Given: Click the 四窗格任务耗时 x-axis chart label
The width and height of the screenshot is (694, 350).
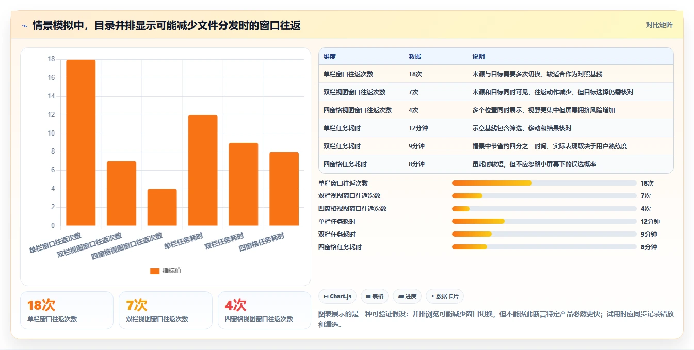Looking at the screenshot, I should click(x=262, y=242).
